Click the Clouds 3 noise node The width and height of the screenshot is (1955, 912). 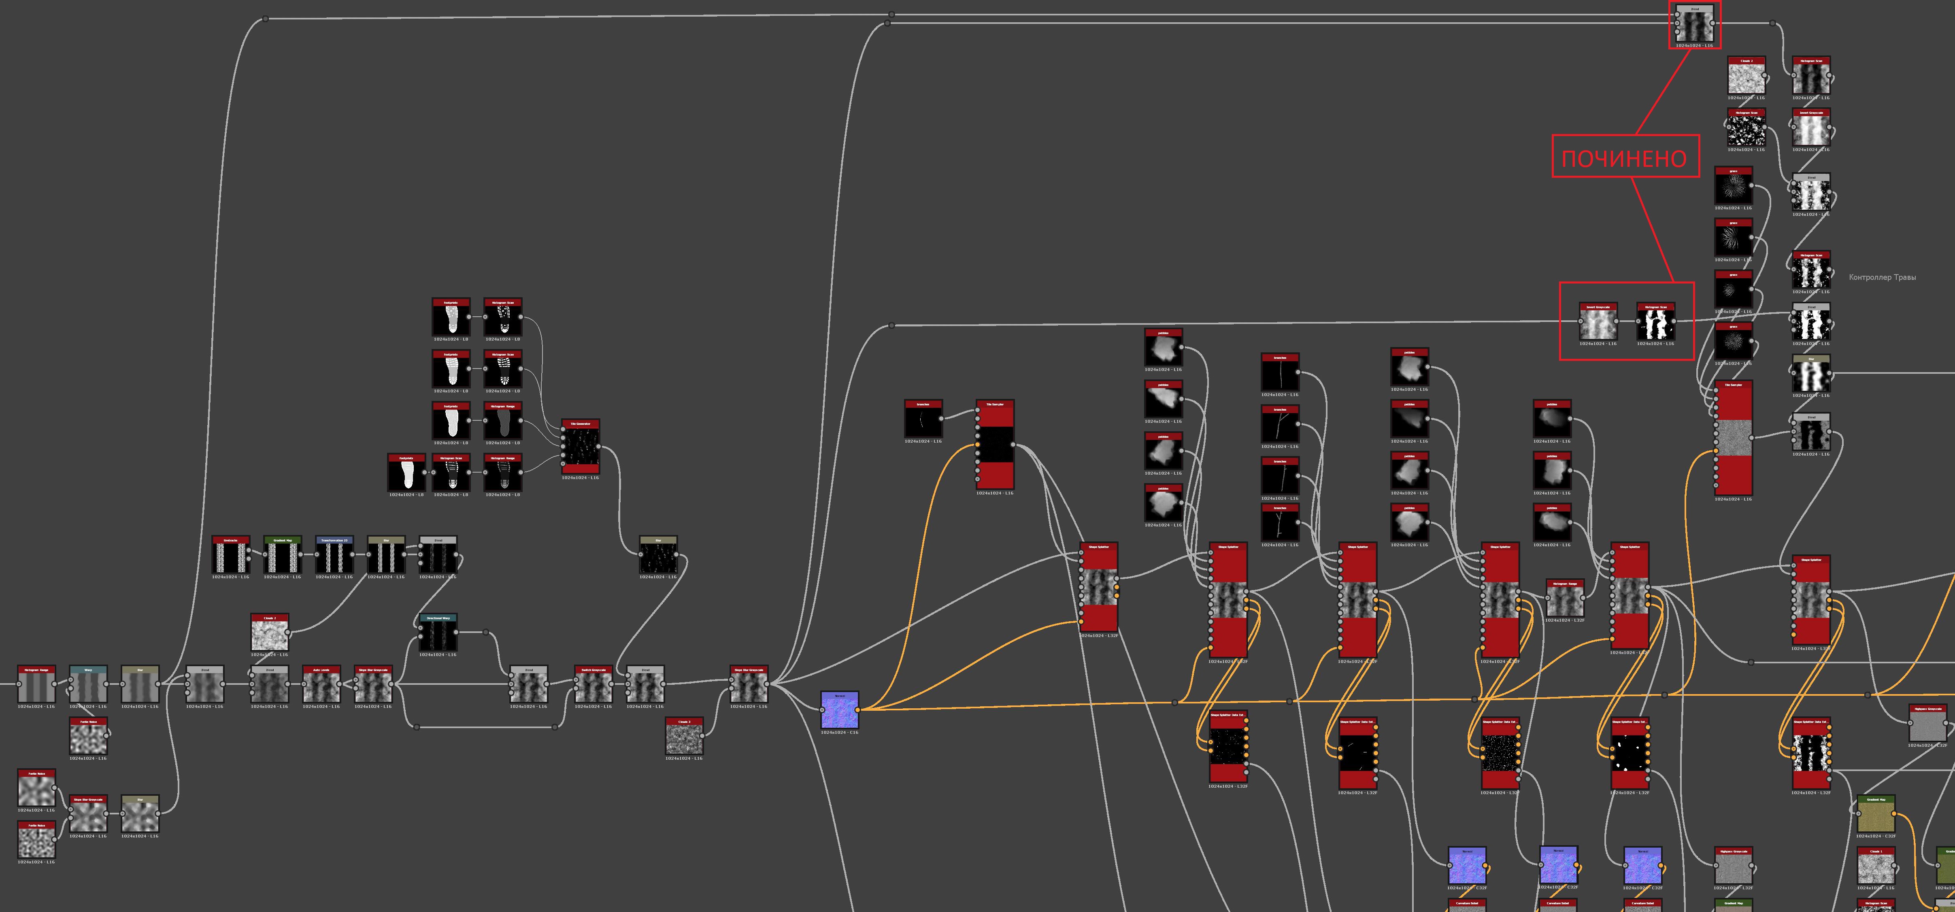point(684,737)
